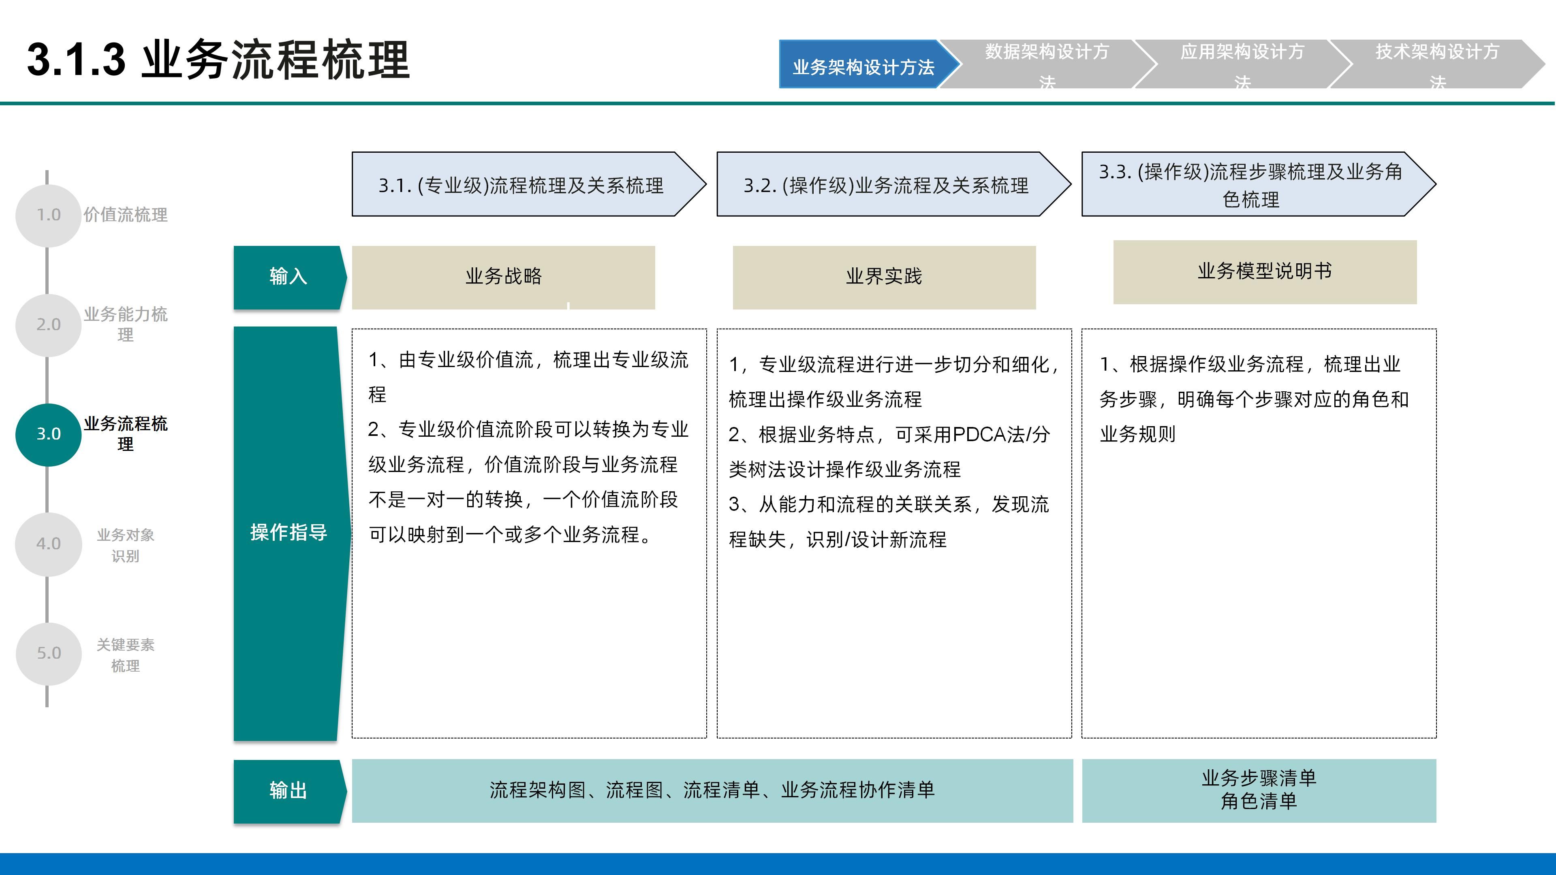Click text 从能力和流程的关联关系

coord(889,522)
